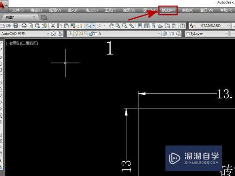Viewport: 235px width, 176px height.
Task: Open the Text Style manager icon
Action: [192, 26]
